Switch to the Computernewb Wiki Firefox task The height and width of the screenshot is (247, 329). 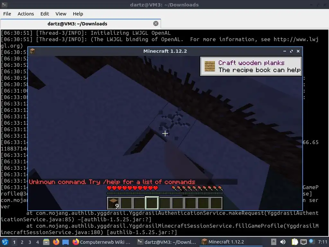(102, 242)
